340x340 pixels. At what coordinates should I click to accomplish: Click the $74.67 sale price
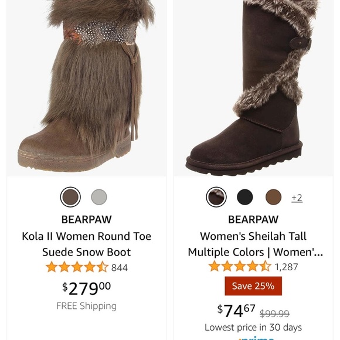236,311
